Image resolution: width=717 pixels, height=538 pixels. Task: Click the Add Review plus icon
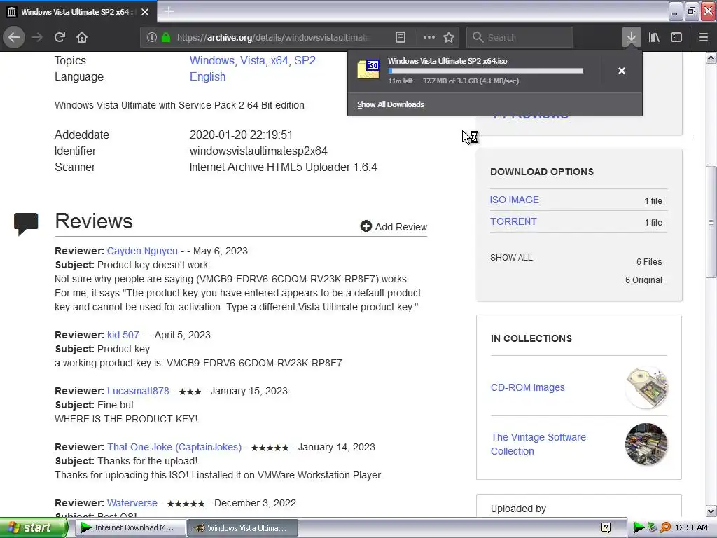[x=366, y=226]
